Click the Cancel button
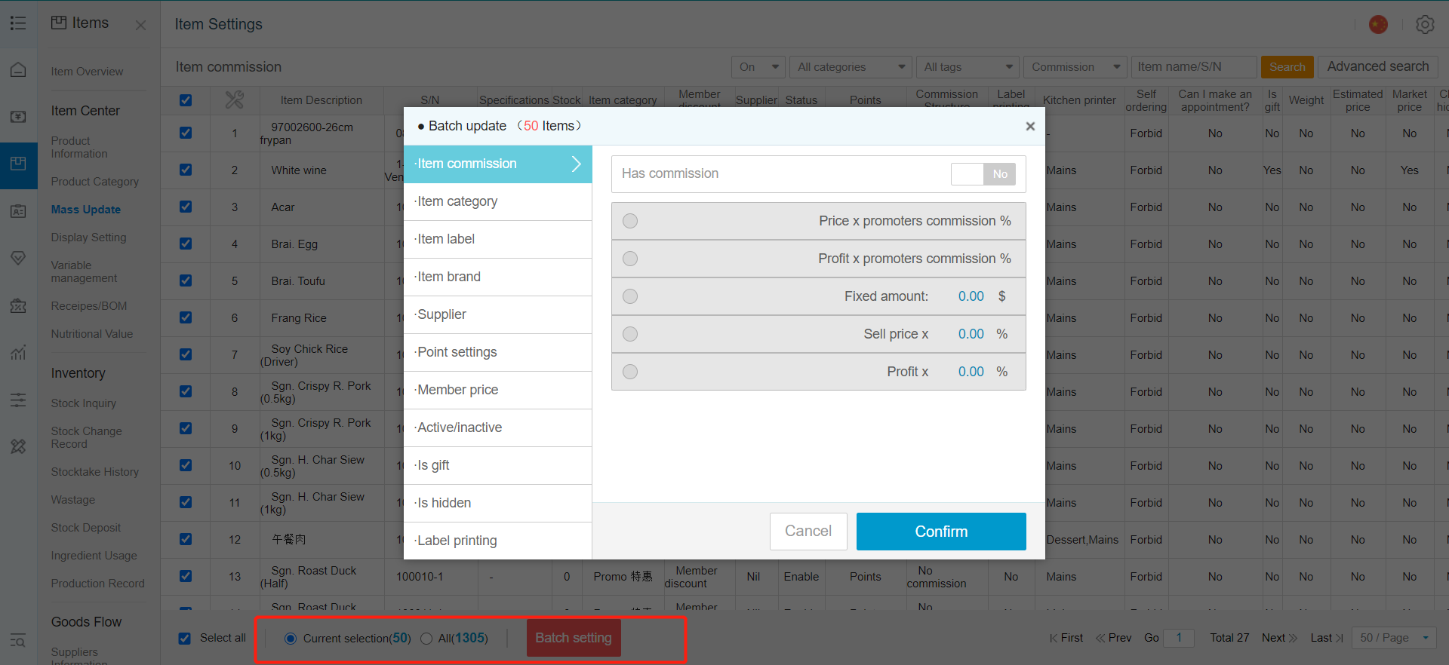The image size is (1449, 665). pos(808,532)
